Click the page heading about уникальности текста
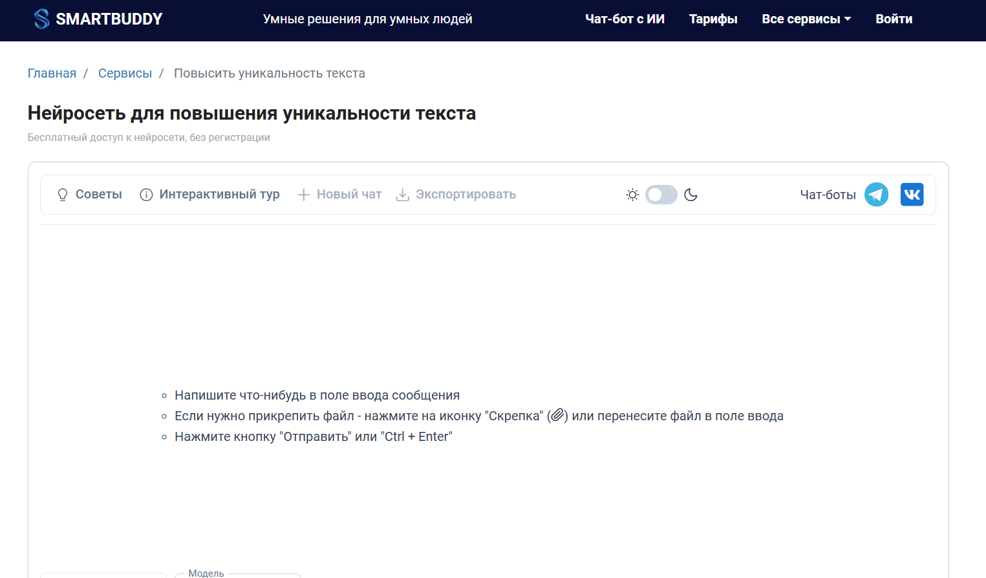Viewport: 986px width, 578px height. (252, 114)
